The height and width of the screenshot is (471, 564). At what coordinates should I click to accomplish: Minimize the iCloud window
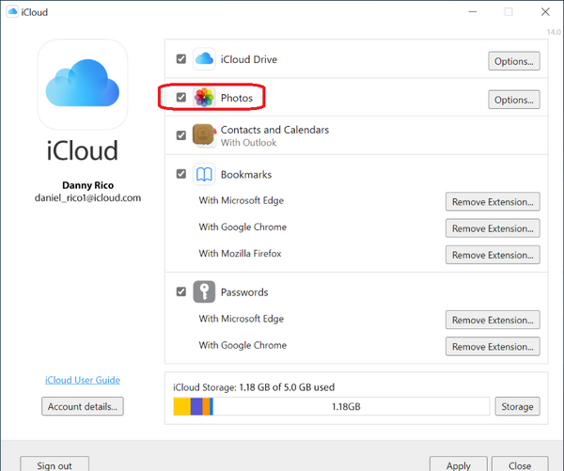click(472, 12)
